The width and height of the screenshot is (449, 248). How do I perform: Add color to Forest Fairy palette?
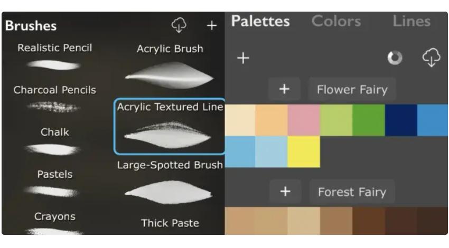(285, 192)
